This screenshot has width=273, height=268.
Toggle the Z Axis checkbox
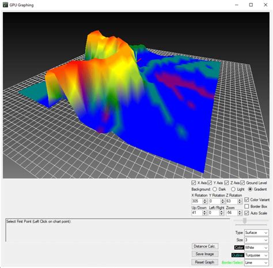coord(226,183)
